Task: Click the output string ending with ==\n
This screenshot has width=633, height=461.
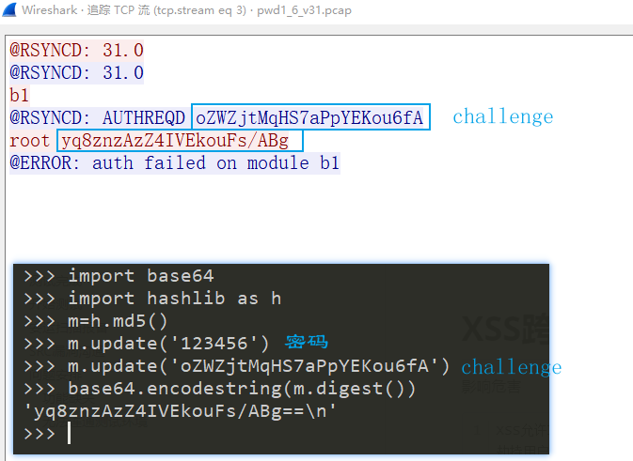Action: 180,411
